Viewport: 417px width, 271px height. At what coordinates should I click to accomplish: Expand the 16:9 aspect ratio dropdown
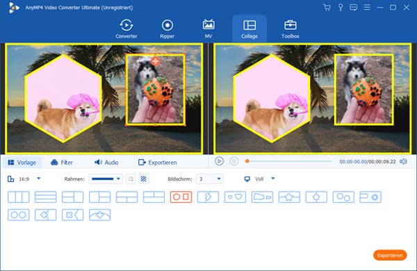pyautogui.click(x=38, y=179)
